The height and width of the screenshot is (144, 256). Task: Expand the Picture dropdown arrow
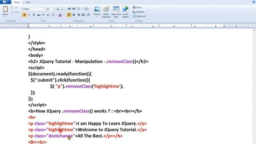click(97, 17)
